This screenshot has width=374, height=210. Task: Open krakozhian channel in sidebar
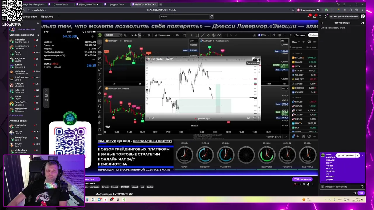[x=25, y=41]
